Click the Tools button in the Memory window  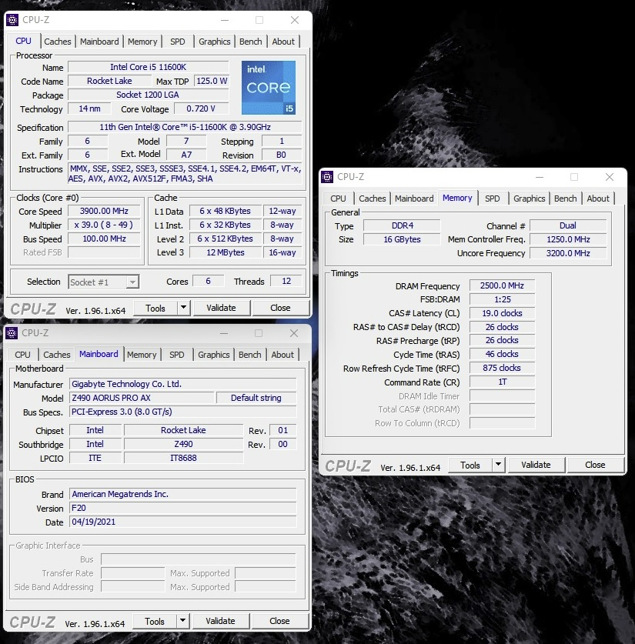pos(470,465)
